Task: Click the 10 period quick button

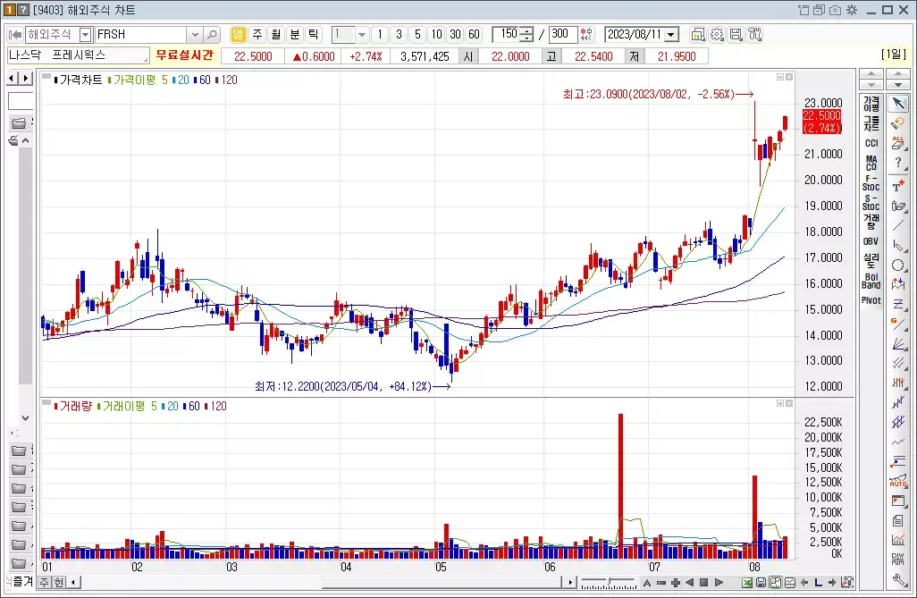Action: [x=436, y=35]
